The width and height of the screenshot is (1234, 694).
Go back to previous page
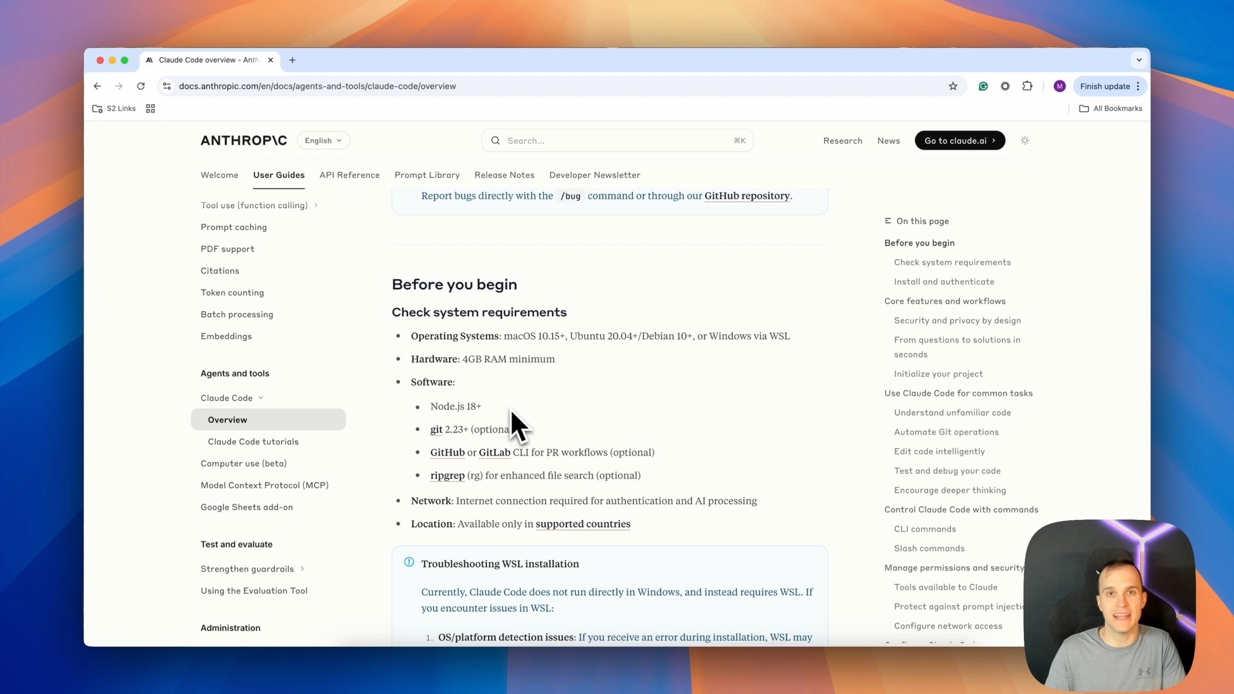pos(97,86)
